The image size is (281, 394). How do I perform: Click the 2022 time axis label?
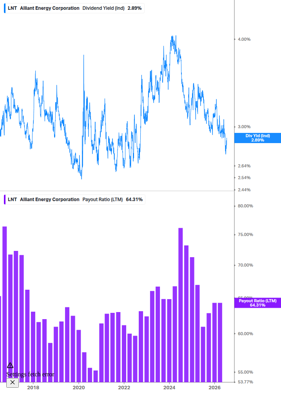124,388
